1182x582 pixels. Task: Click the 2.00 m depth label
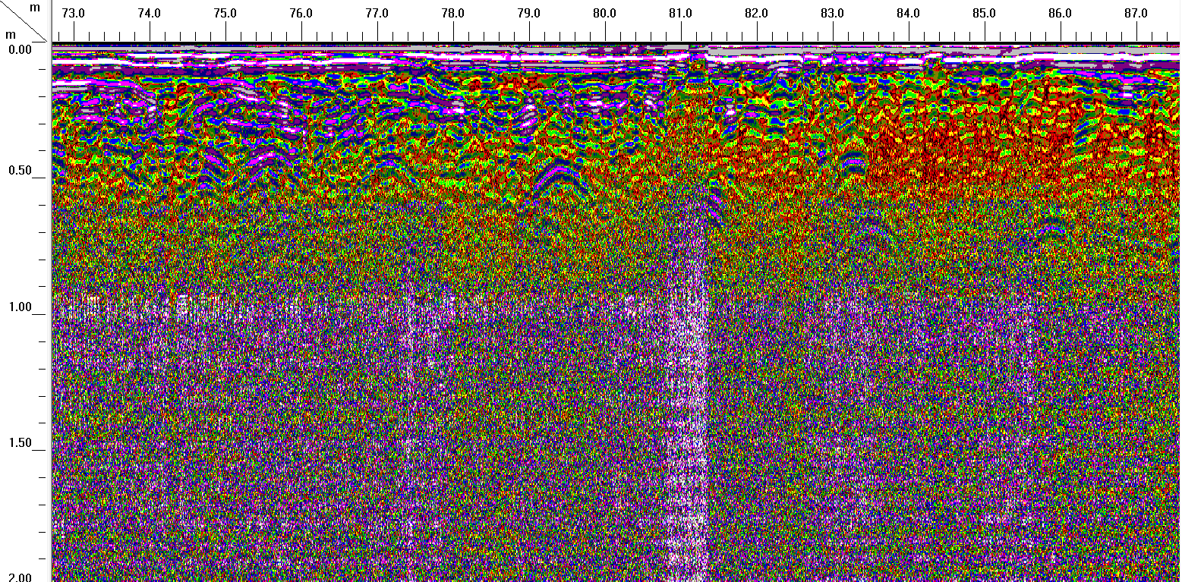20,577
